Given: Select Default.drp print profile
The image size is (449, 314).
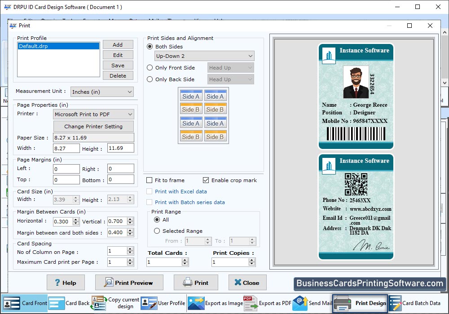Looking at the screenshot, I should click(58, 46).
